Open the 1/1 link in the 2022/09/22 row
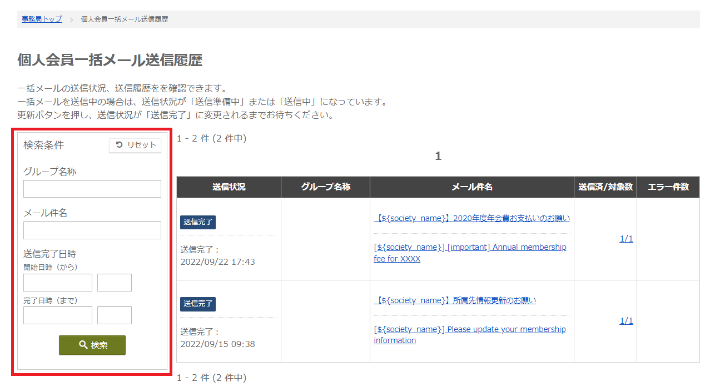Screen dimensions: 710x387 [626, 239]
